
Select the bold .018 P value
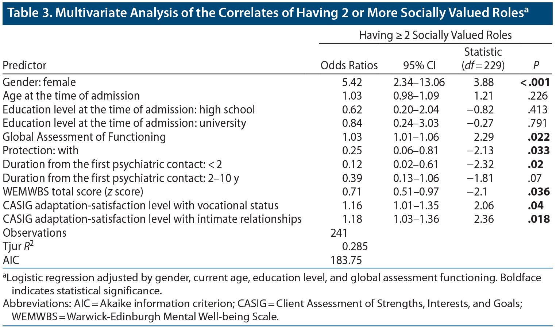coord(538,219)
